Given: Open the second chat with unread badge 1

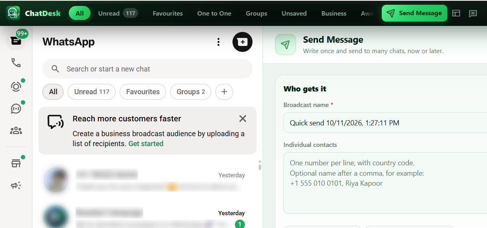Looking at the screenshot, I should coord(147,218).
